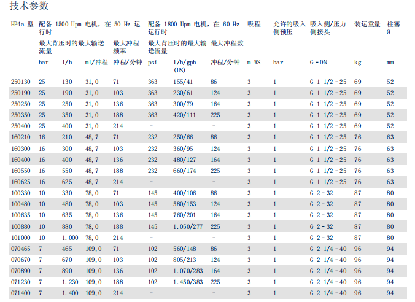Click the 吸程 column header
This screenshot has height=302, width=415.
[254, 24]
